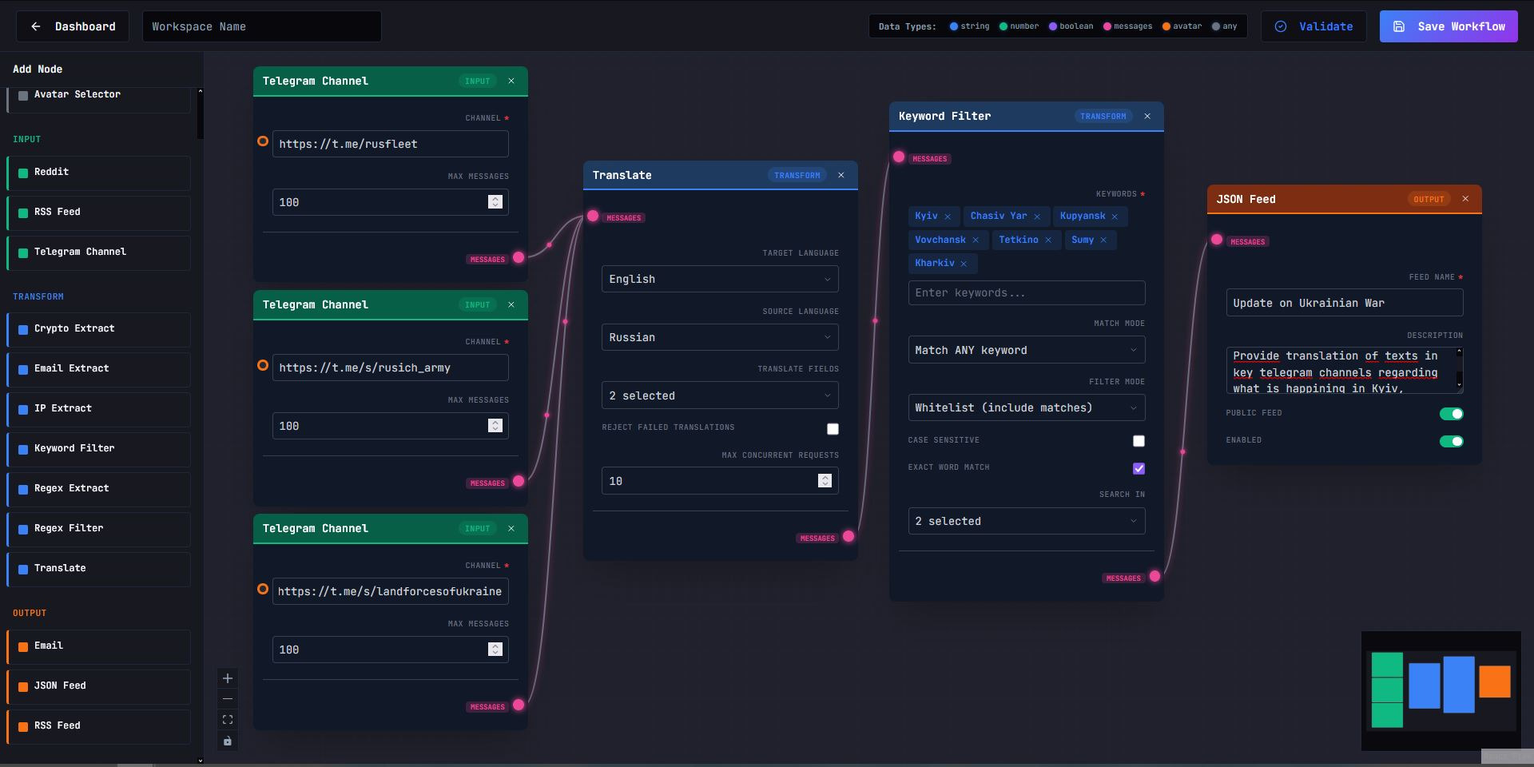The width and height of the screenshot is (1534, 767).
Task: Expand the Match Mode dropdown
Action: tap(1026, 350)
